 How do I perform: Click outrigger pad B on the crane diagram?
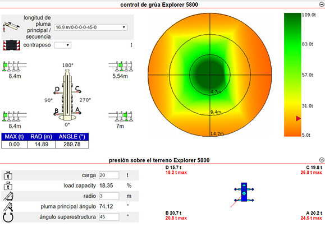55,114
